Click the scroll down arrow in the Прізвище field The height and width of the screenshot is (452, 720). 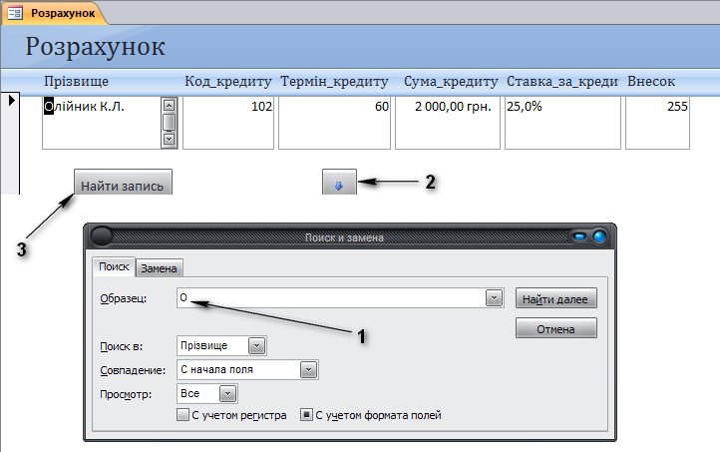[169, 139]
